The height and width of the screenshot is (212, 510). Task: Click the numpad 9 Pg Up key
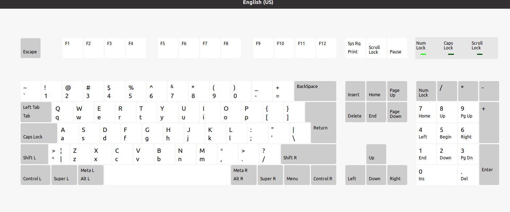[x=468, y=112]
